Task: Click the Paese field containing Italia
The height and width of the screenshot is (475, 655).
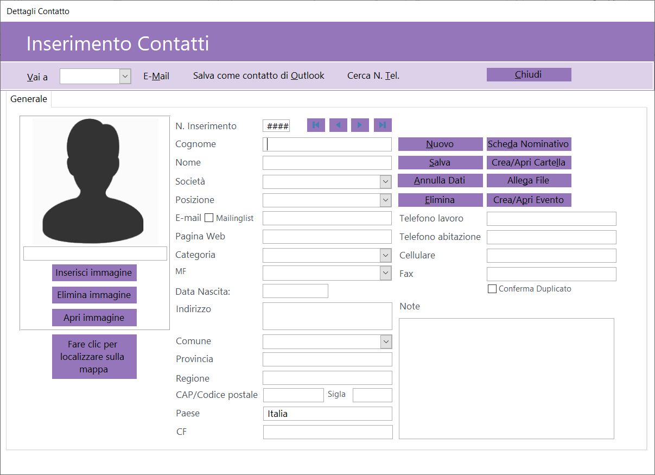Action: click(x=327, y=414)
